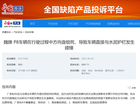This screenshot has height=105, width=140.
Task: Click the 中国网汽车 logo in navigation bar
Action: point(12,24)
